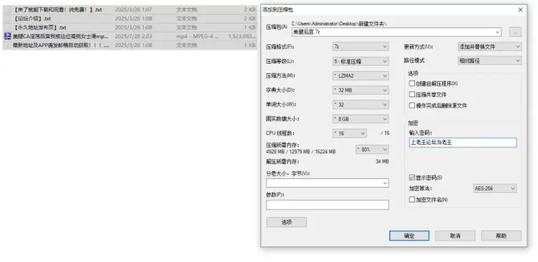Expand the 分卷大小 combo box
Screen dimensions: 538x262
tap(385, 183)
